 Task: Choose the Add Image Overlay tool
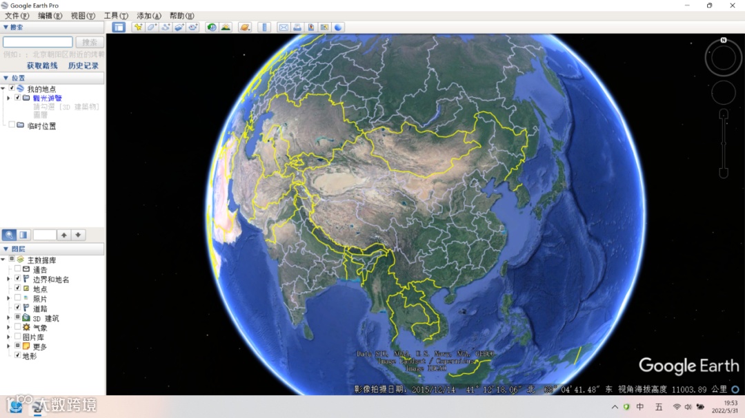click(x=179, y=28)
